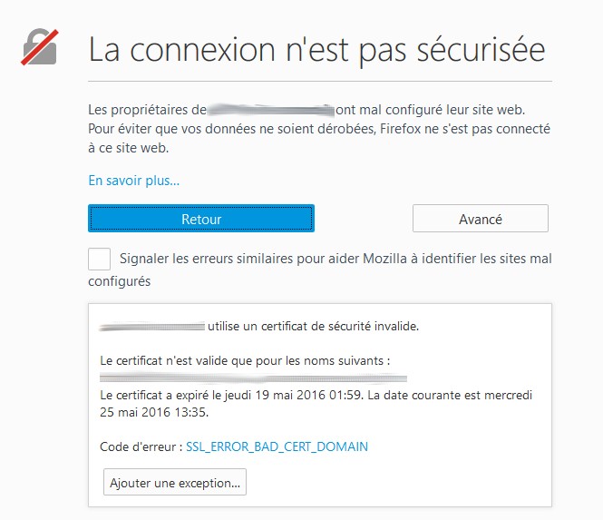Click the crossed-out padlock icon
Screen dimensions: 603x520
[x=39, y=48]
